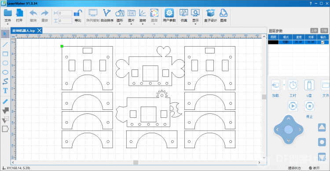
Task: Click the U盘 USB drive icon
Action: pos(309,85)
